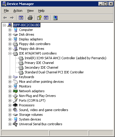
Task: Expand the Disk drives node
Action: pyautogui.click(x=10, y=34)
